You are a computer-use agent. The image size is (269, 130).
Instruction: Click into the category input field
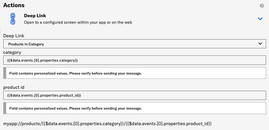point(134,60)
